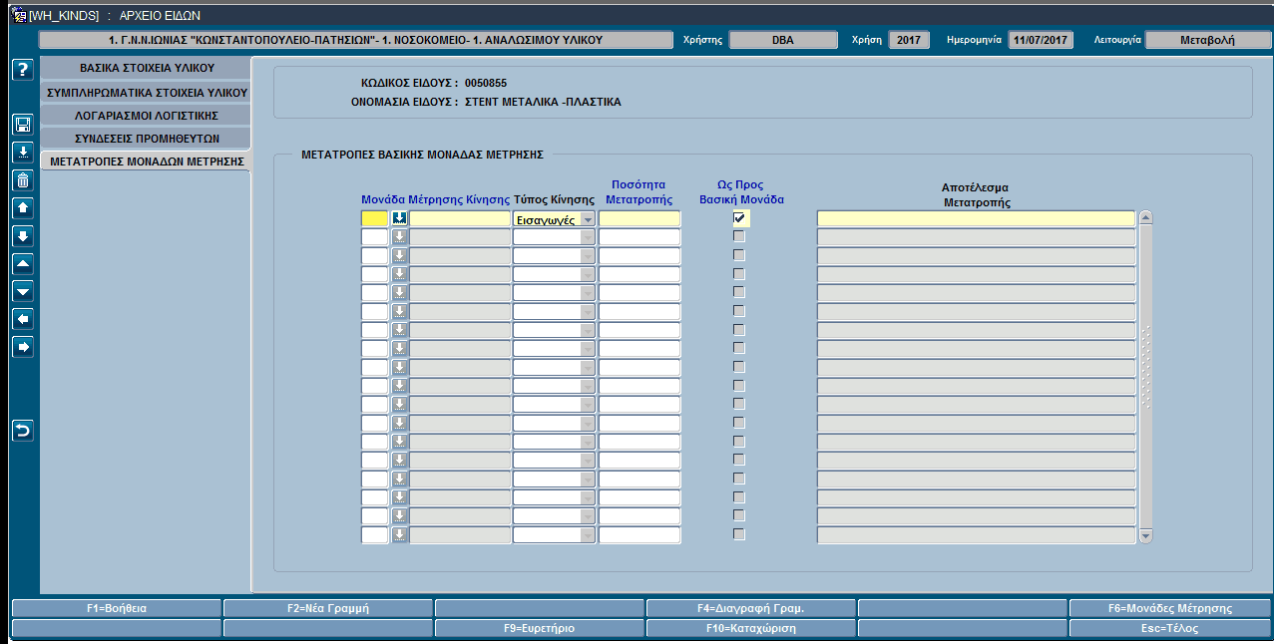Click Αποτέλεσμα Μετατροπής field in first row
Viewport: 1274px width, 644px height.
[x=976, y=218]
